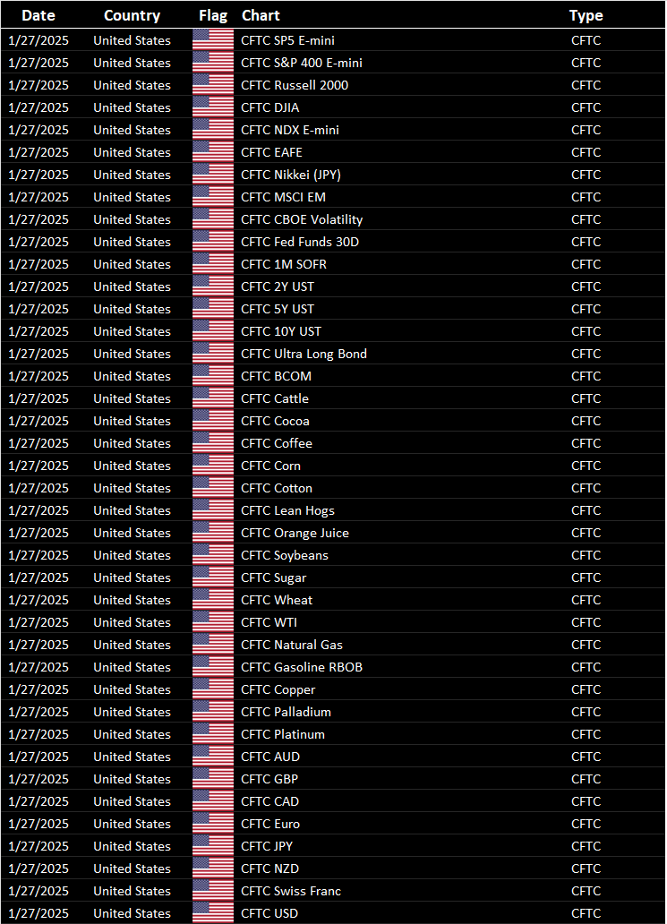Click the Chart column header
The image size is (667, 924).
pyautogui.click(x=261, y=15)
